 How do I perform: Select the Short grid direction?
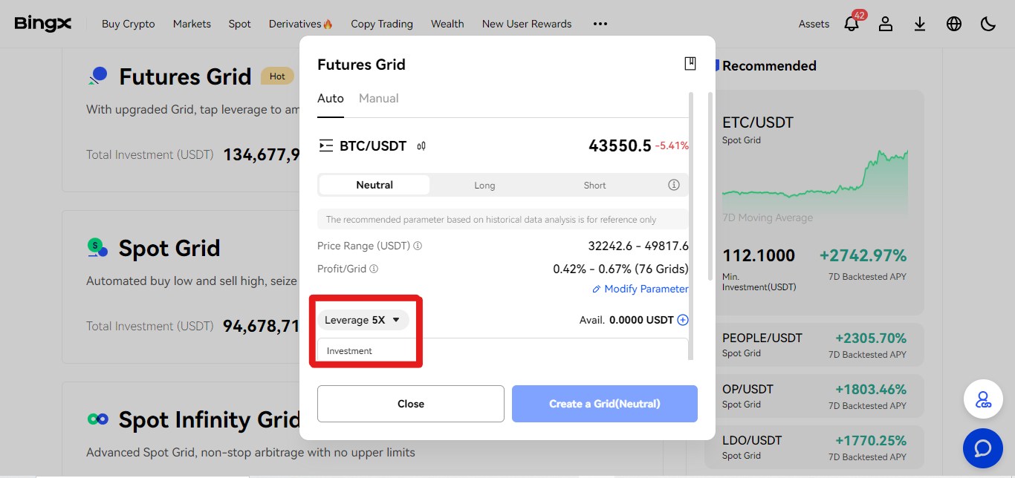tap(594, 185)
